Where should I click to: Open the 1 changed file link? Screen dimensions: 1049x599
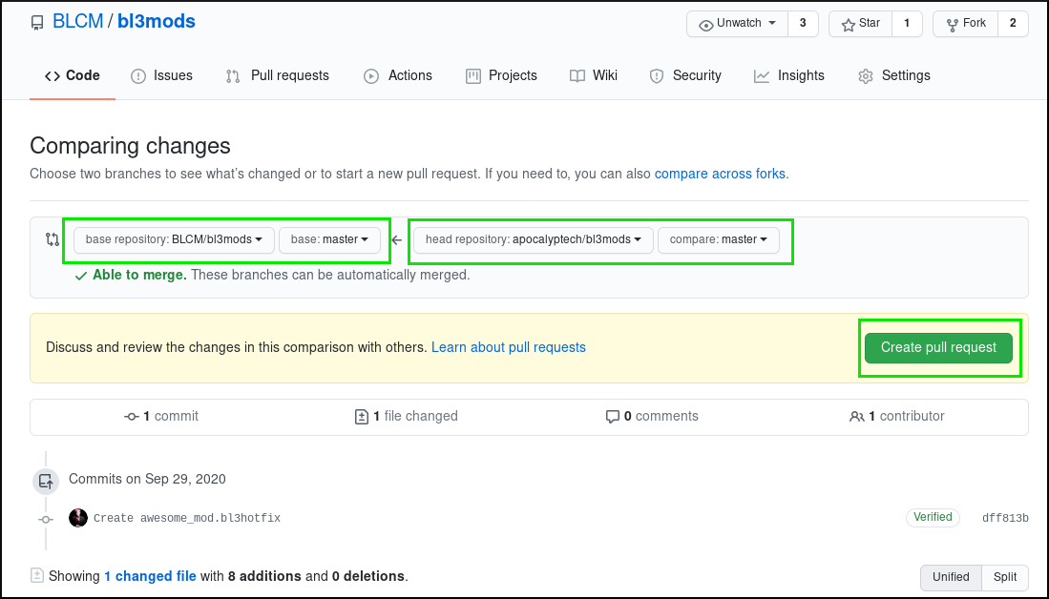coord(150,576)
